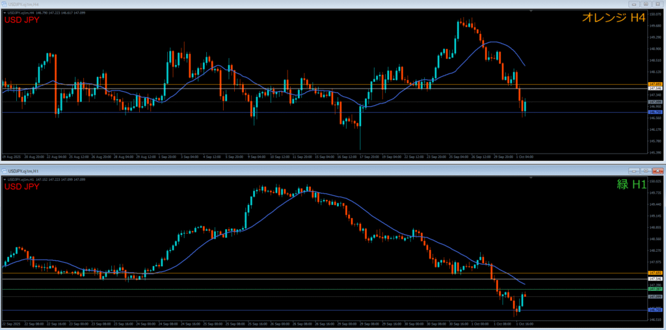Close the H4 chart window
This screenshot has height=330, width=666.
pos(657,4)
